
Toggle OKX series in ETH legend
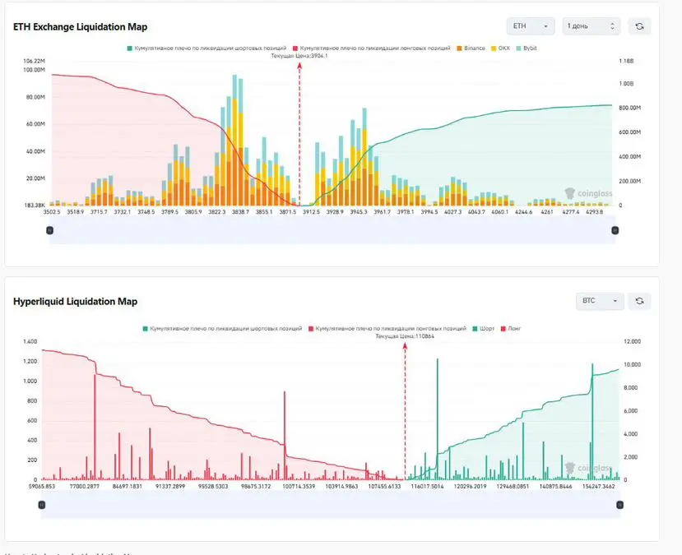click(x=500, y=49)
